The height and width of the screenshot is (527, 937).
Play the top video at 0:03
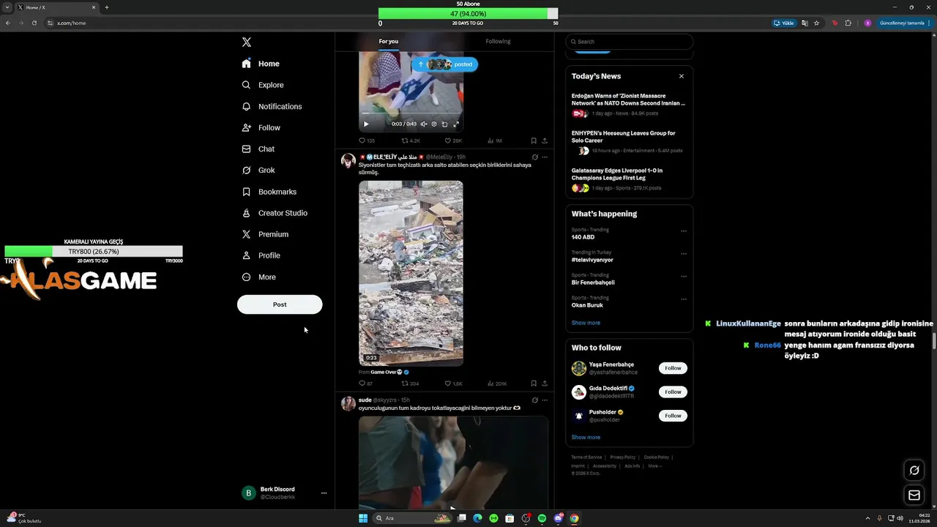[x=366, y=124]
